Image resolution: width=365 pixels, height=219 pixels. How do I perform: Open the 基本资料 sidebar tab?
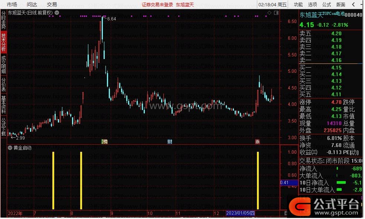(x=3, y=104)
